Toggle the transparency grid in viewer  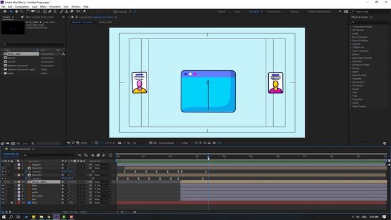155,143
